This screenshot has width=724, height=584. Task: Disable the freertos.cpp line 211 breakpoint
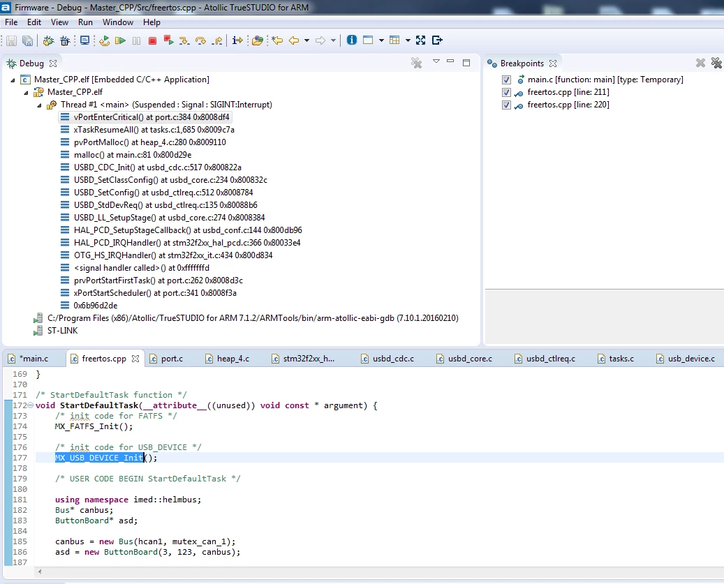(507, 92)
